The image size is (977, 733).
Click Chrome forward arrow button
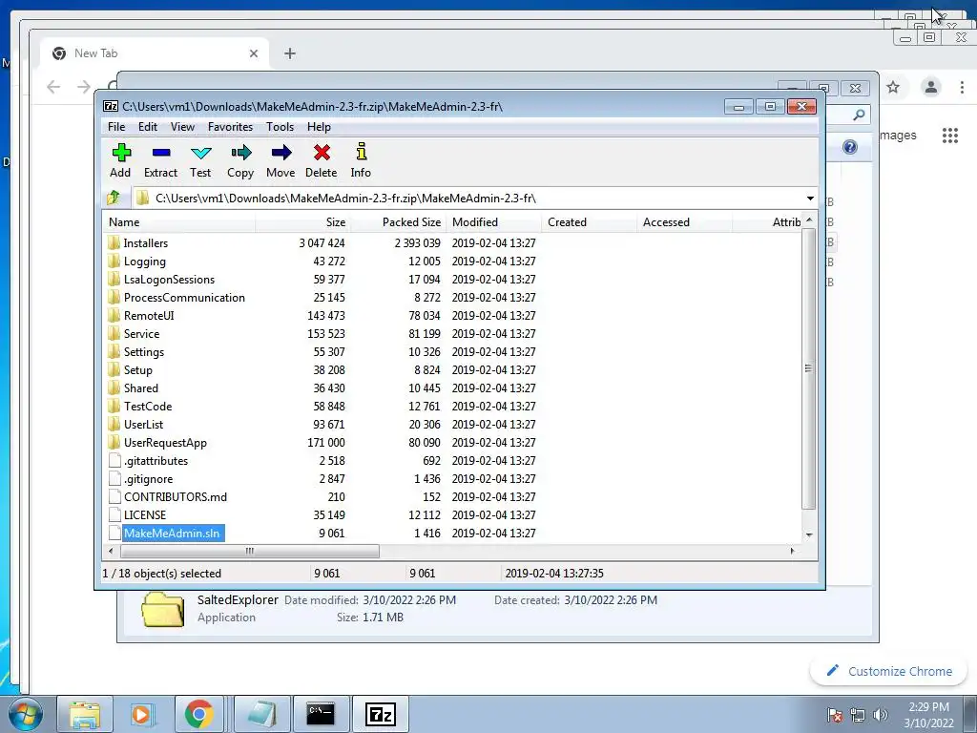[x=84, y=87]
